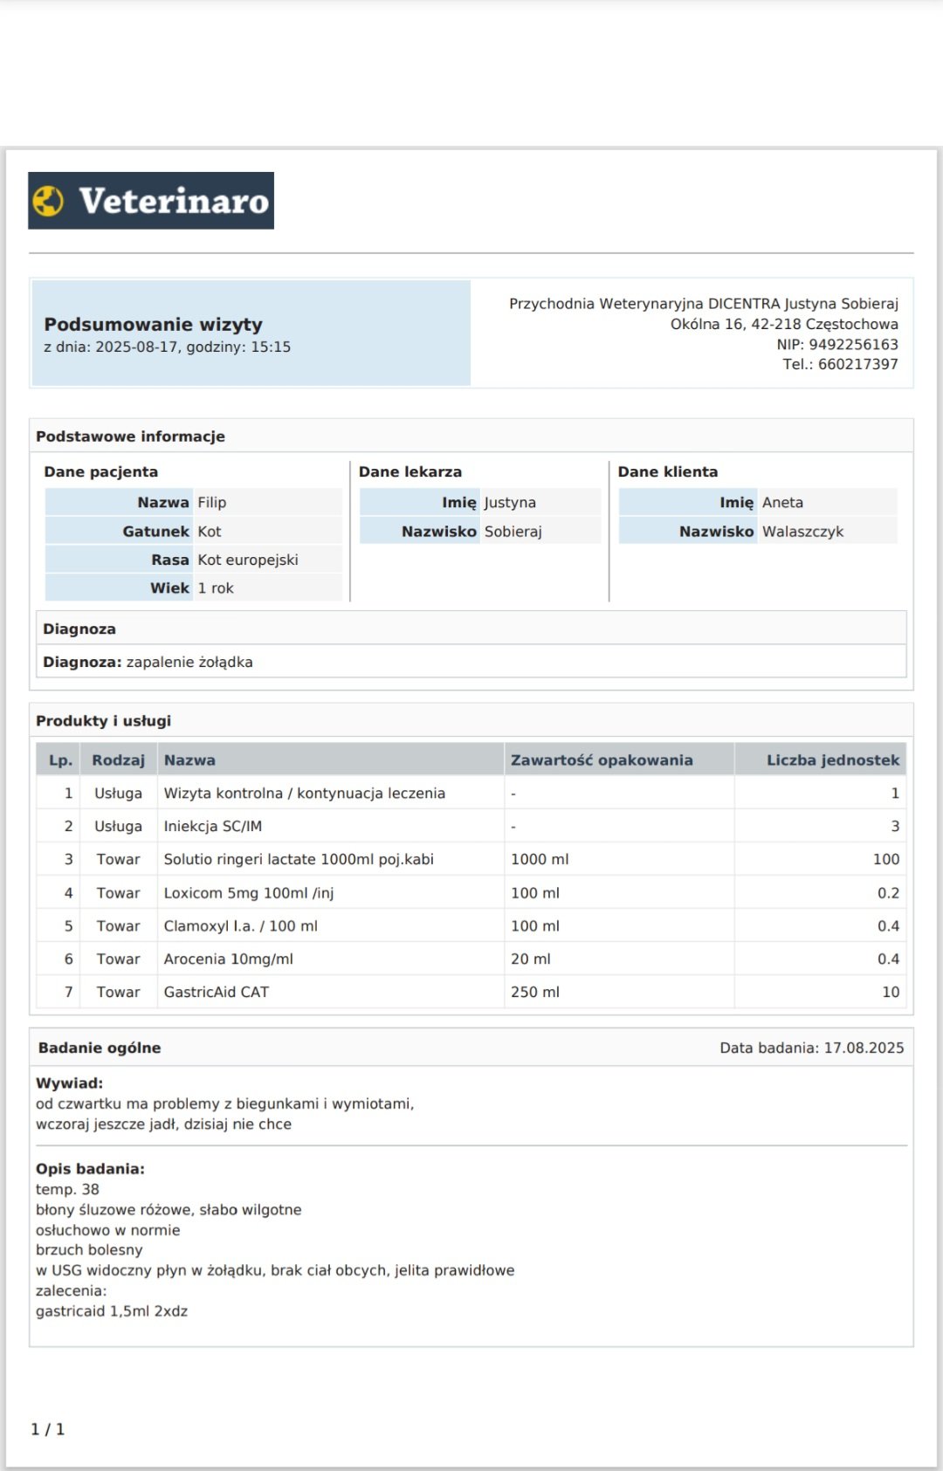Click the Veterinaro globe logo icon

[49, 201]
